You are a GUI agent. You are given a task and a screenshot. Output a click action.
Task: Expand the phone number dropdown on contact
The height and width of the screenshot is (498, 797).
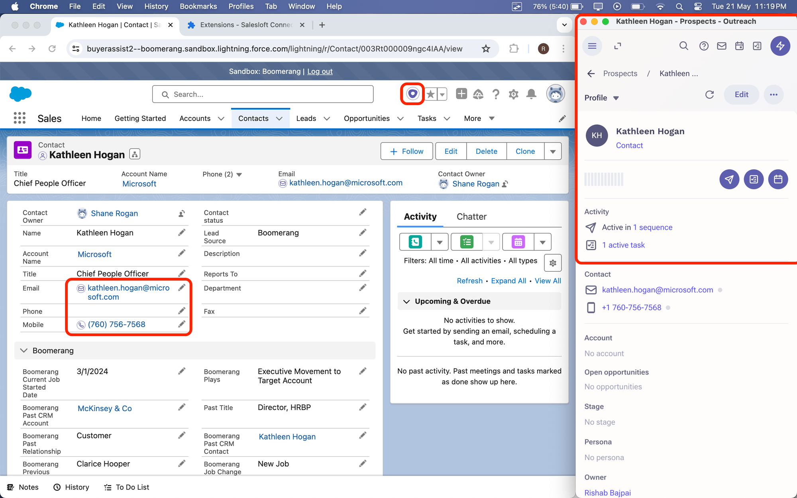pos(239,174)
